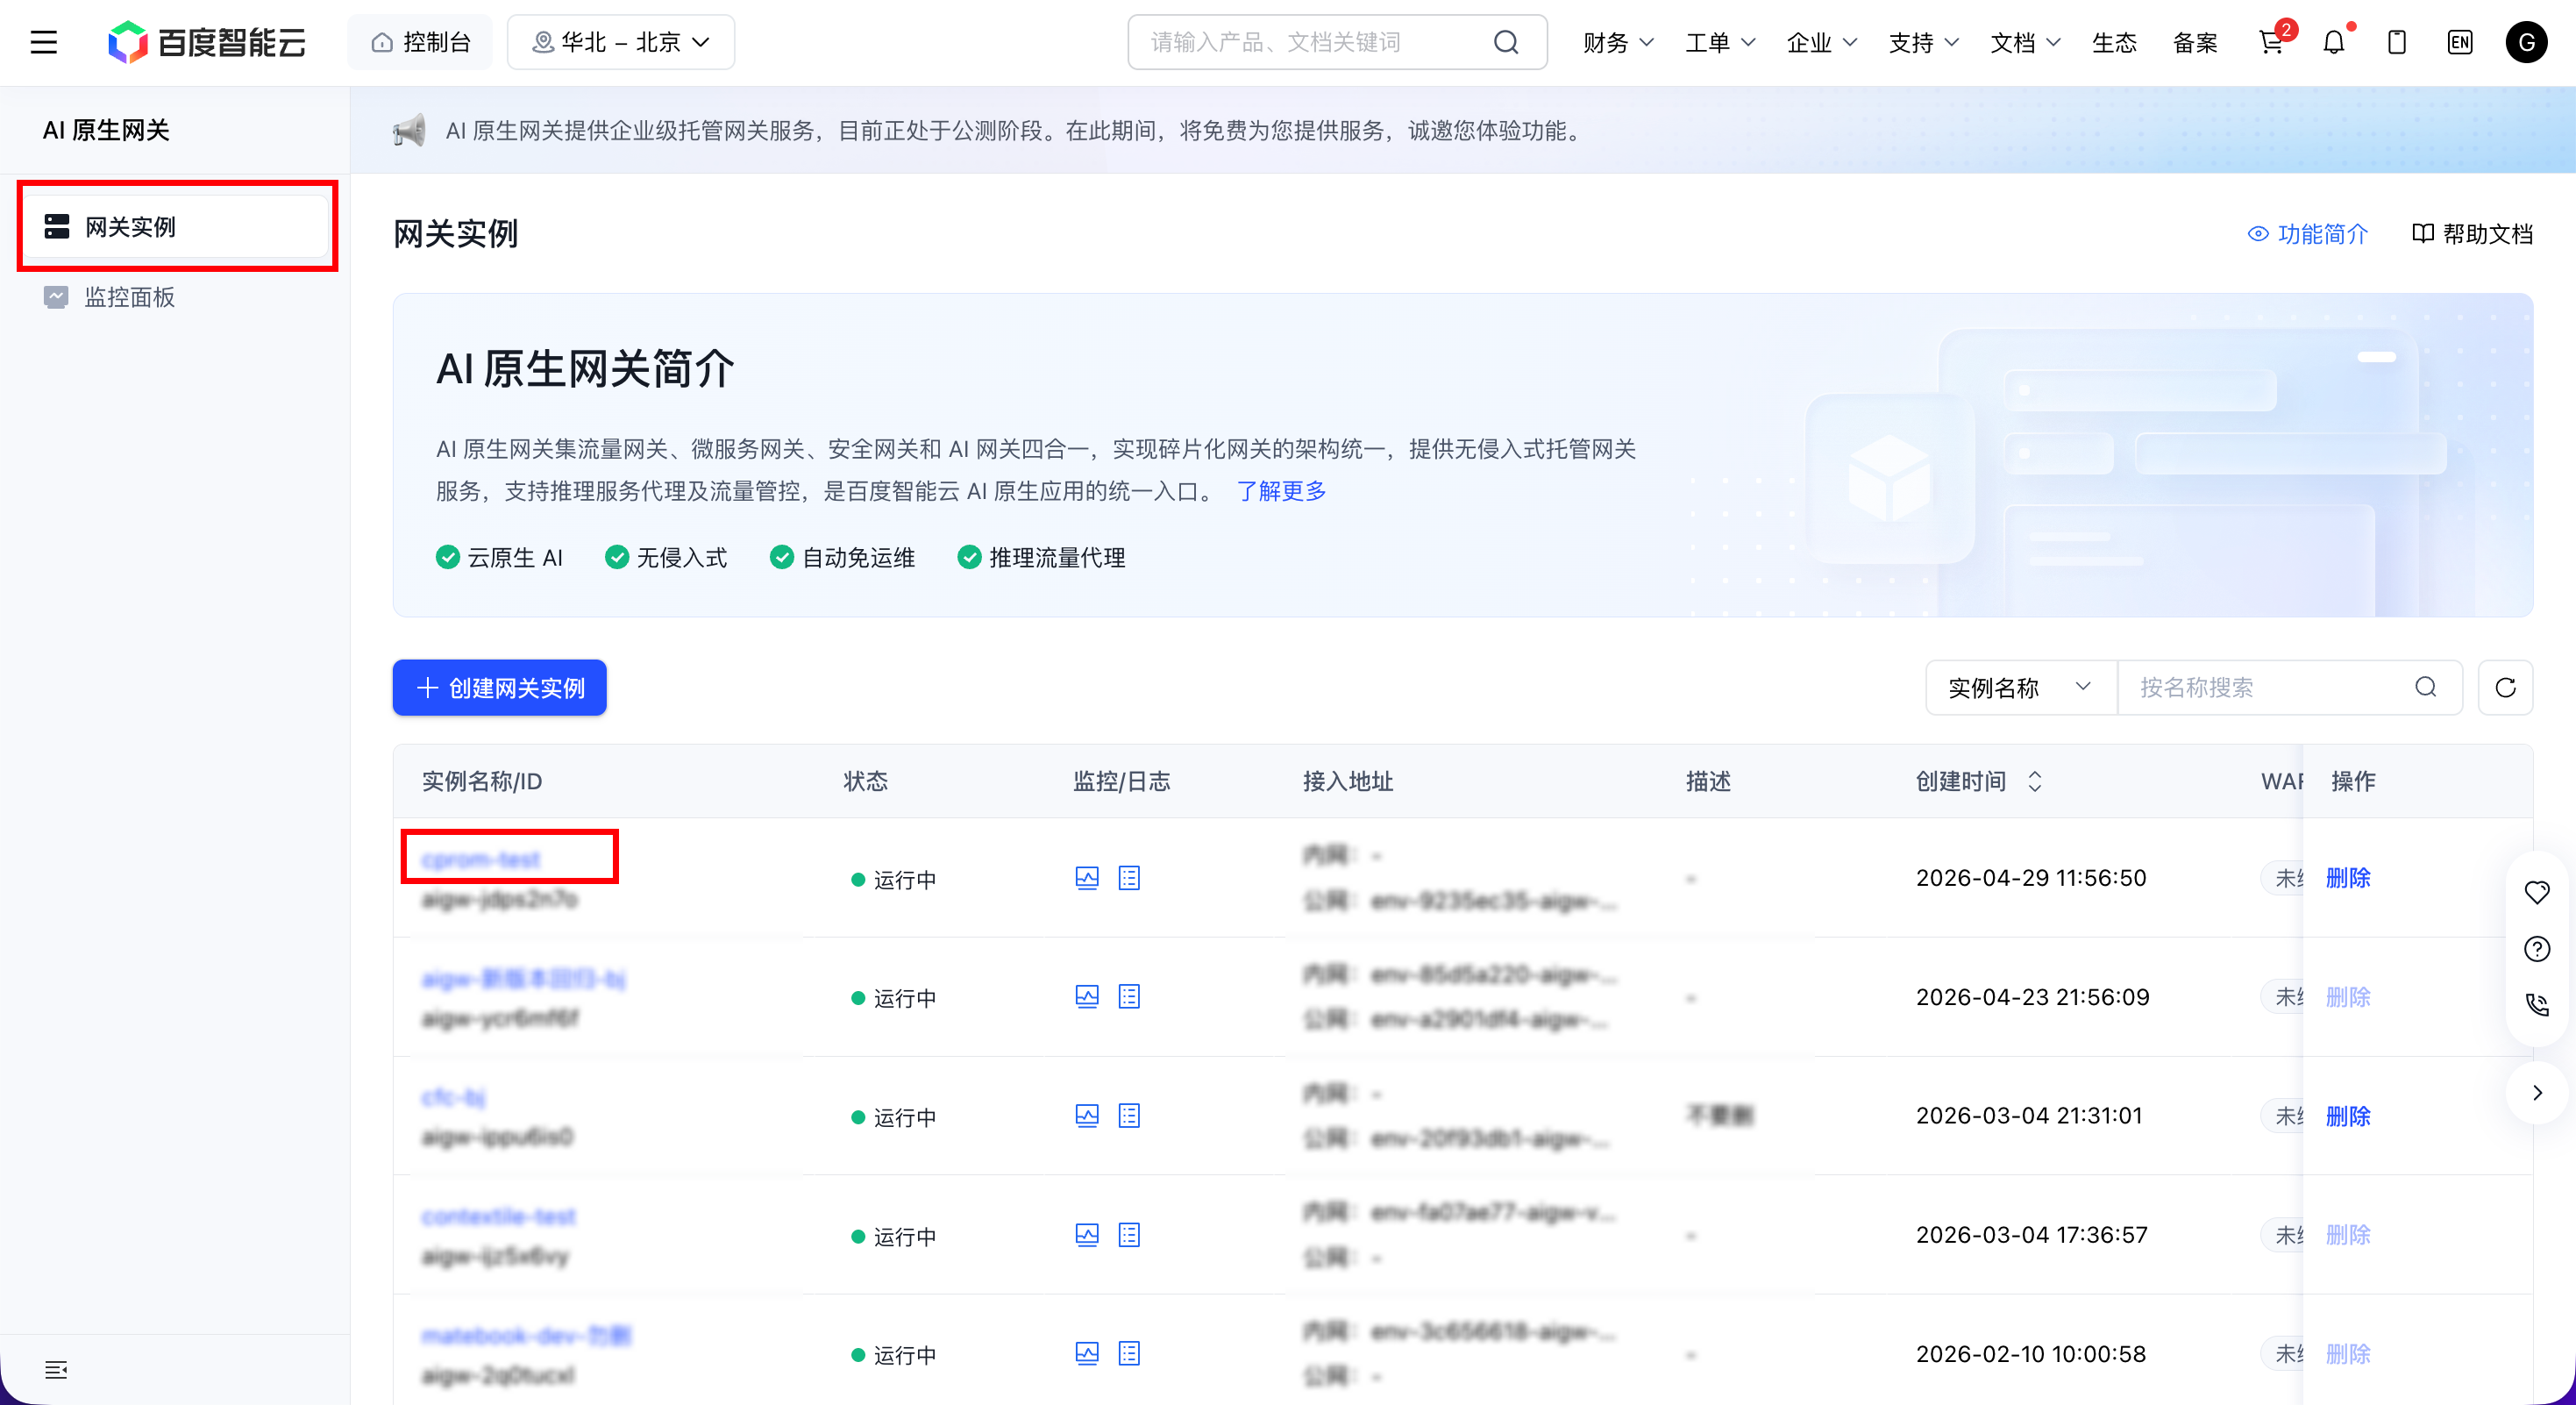Open the 了解更多 link
The height and width of the screenshot is (1405, 2576).
click(x=1281, y=491)
